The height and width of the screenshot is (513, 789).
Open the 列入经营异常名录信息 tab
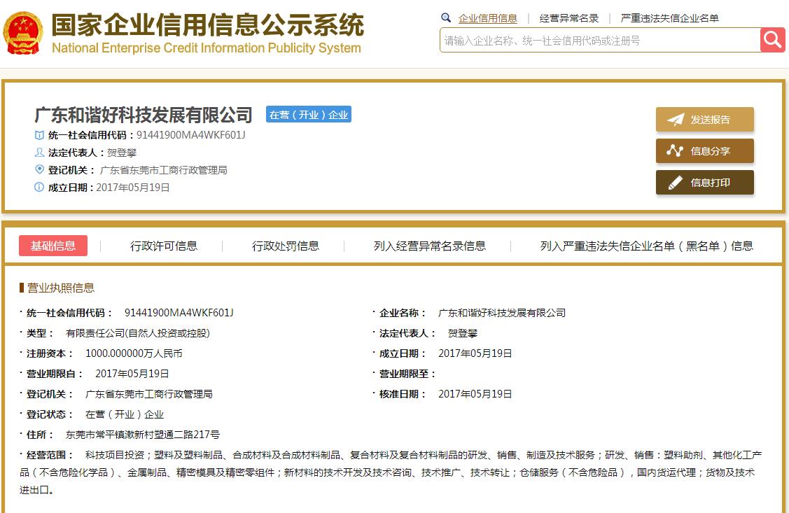[430, 246]
